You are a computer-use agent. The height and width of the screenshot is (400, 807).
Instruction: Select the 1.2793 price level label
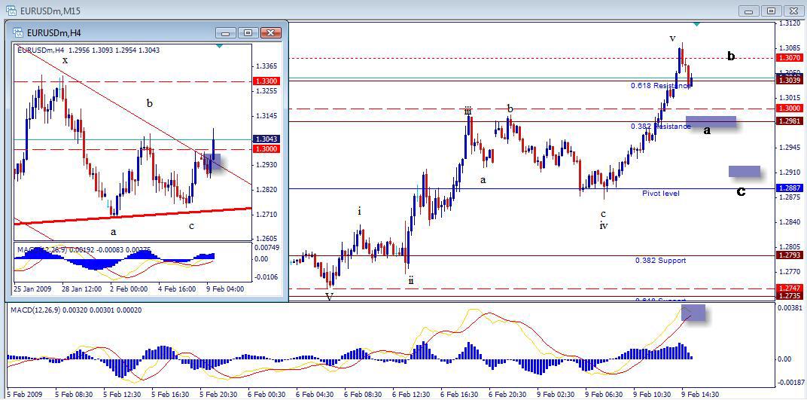coord(789,255)
